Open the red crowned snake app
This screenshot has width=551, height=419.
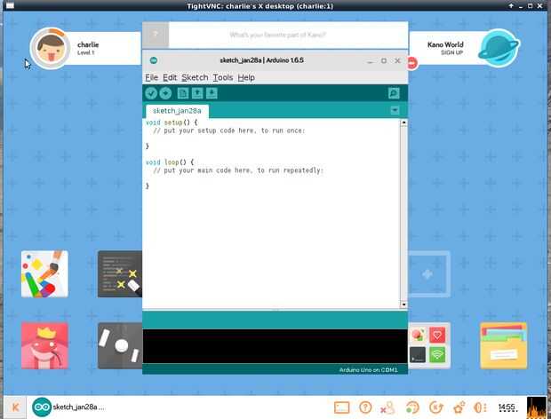44,346
